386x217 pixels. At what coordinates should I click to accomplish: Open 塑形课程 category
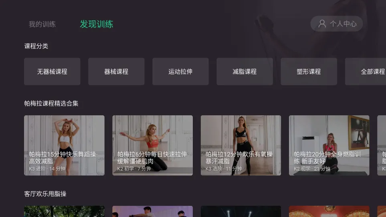click(309, 72)
